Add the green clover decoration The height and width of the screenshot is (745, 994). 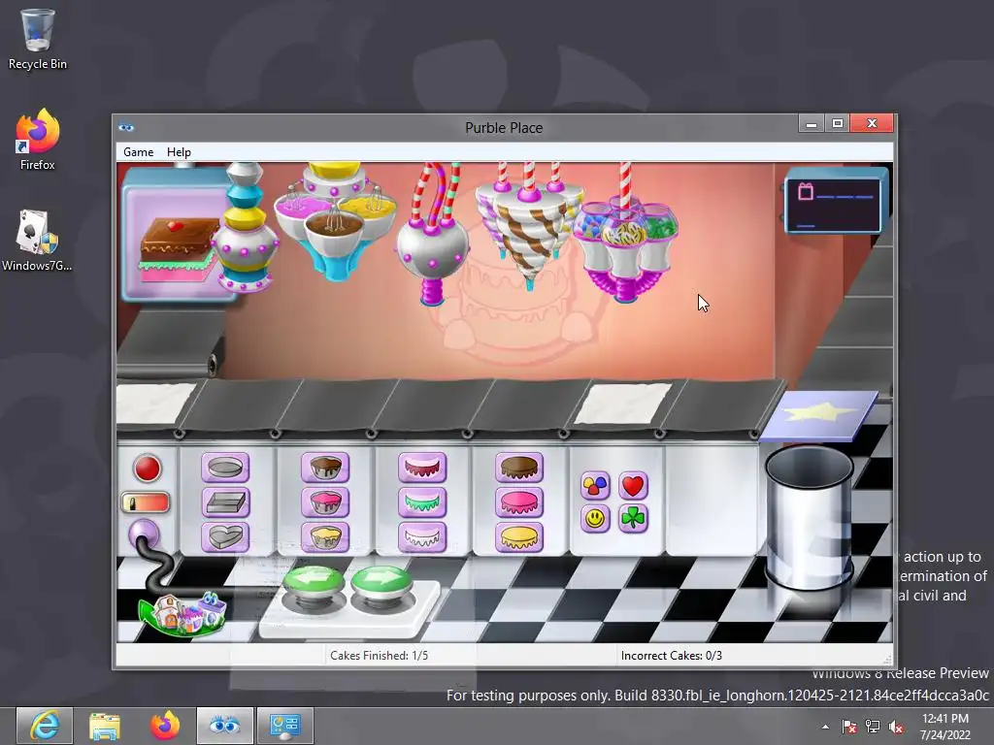[633, 519]
